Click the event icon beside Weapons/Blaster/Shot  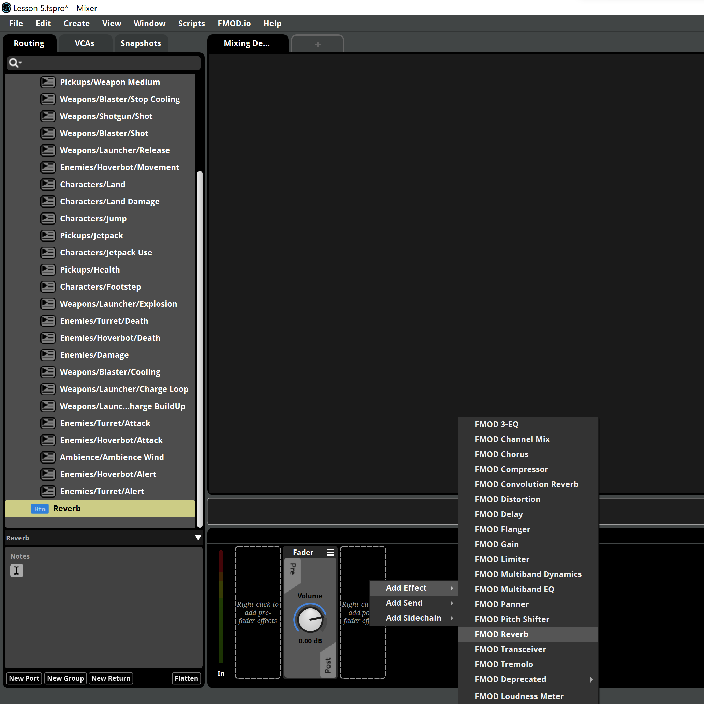tap(48, 133)
